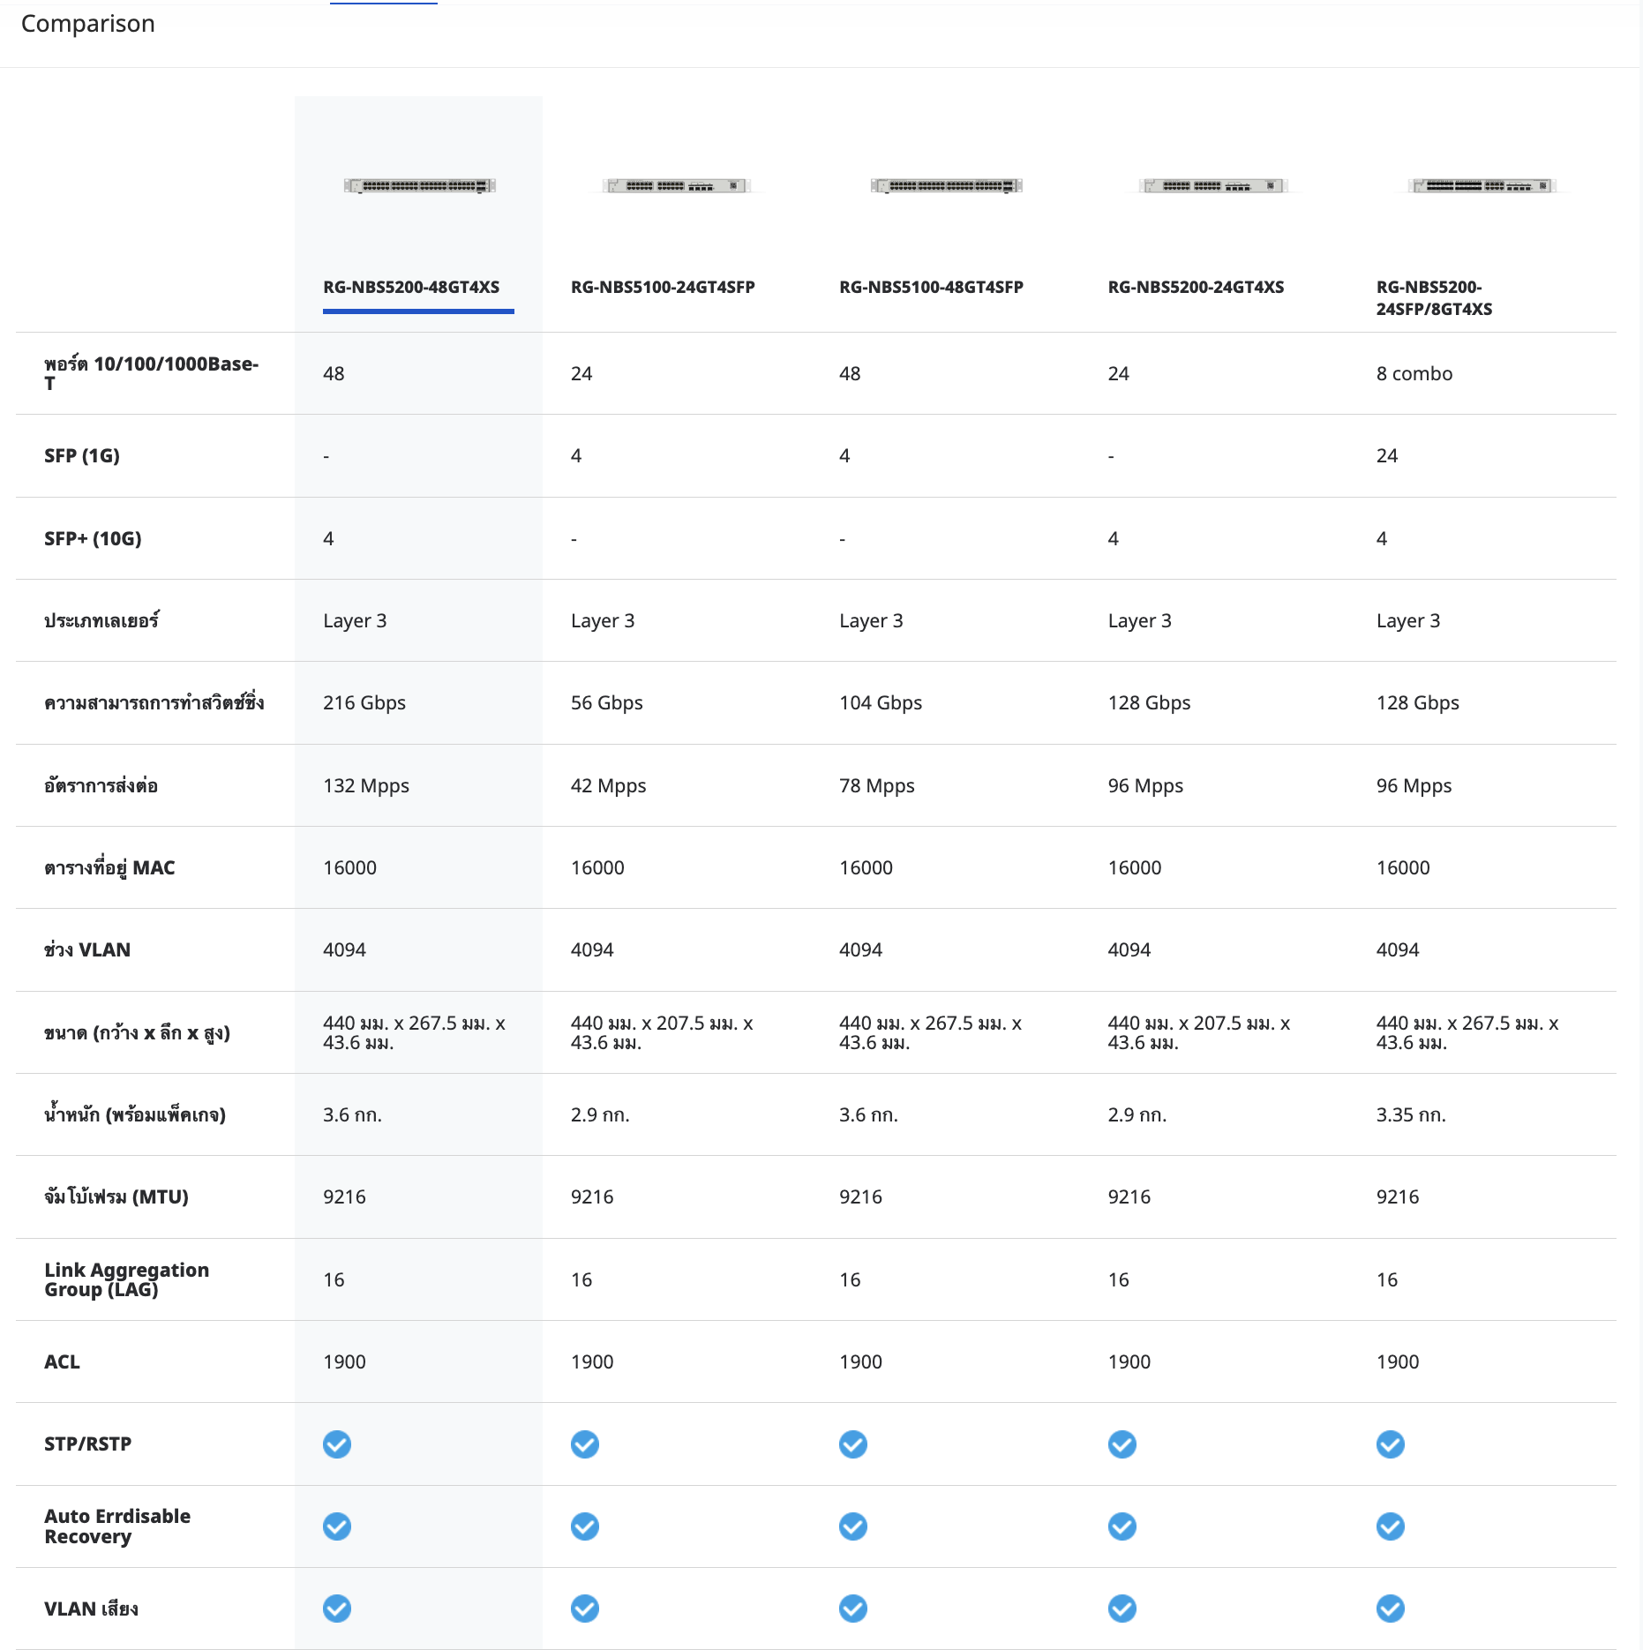Open the RG-NBS5200-48GT4XS product link

(411, 287)
